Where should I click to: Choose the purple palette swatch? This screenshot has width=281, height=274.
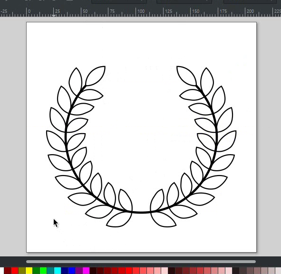pyautogui.click(x=79, y=271)
